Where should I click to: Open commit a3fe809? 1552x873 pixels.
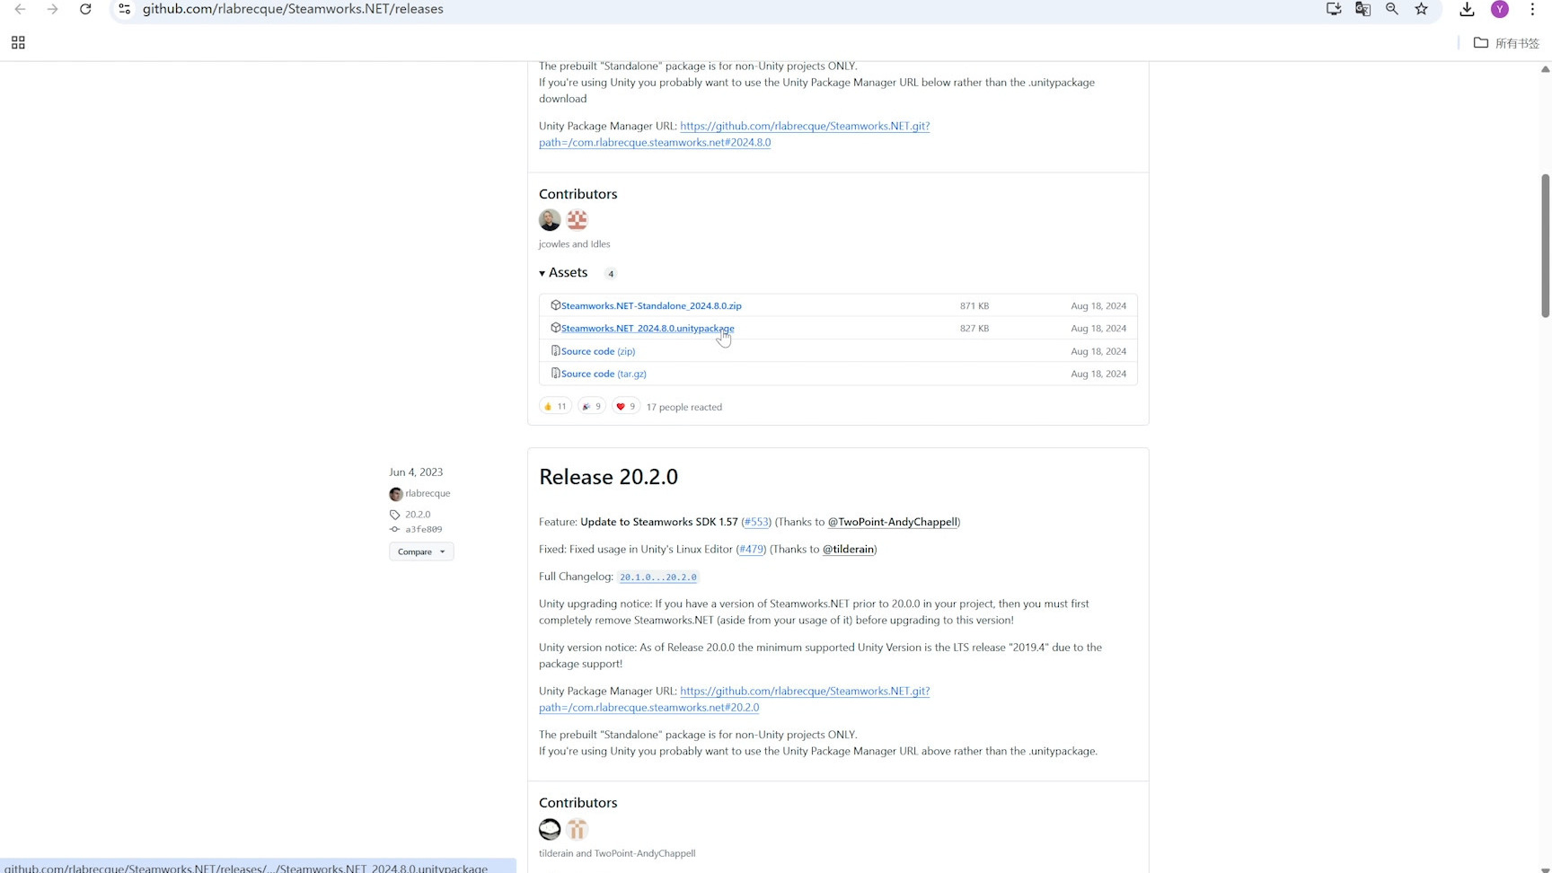[x=423, y=530]
